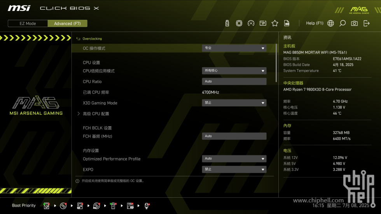381x214 pixels.
Task: Click the settings list vertical scrollbar
Action: [276, 63]
